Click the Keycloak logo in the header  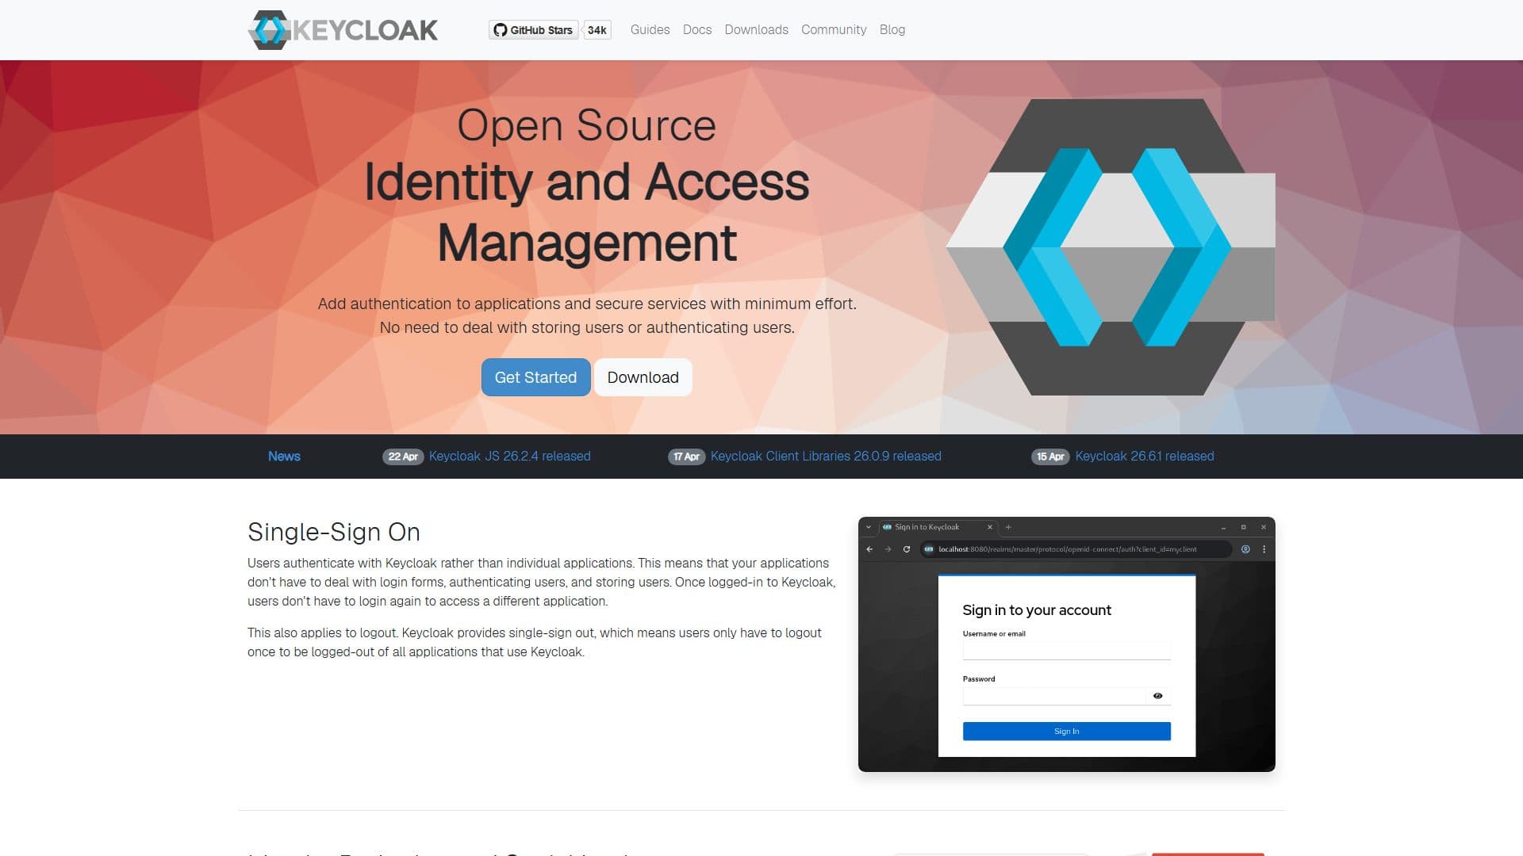pyautogui.click(x=343, y=30)
